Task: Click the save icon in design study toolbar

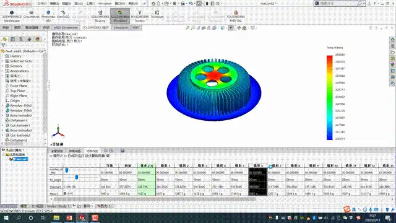Action: tap(123, 151)
